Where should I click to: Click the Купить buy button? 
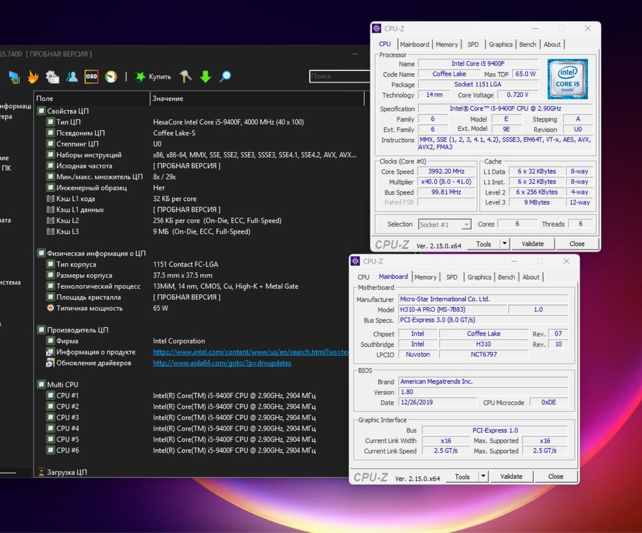pyautogui.click(x=153, y=76)
